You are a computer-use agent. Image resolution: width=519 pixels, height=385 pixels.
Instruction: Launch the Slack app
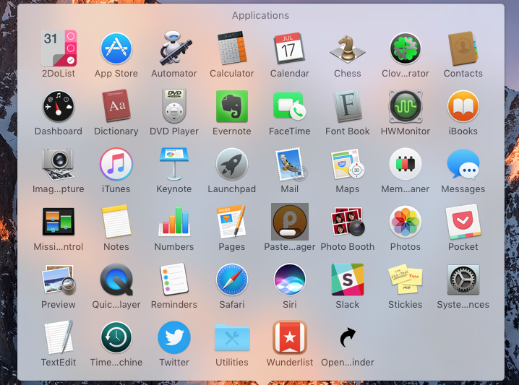pyautogui.click(x=348, y=280)
